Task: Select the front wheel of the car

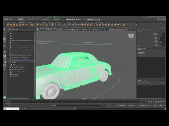Action: (x=52, y=91)
